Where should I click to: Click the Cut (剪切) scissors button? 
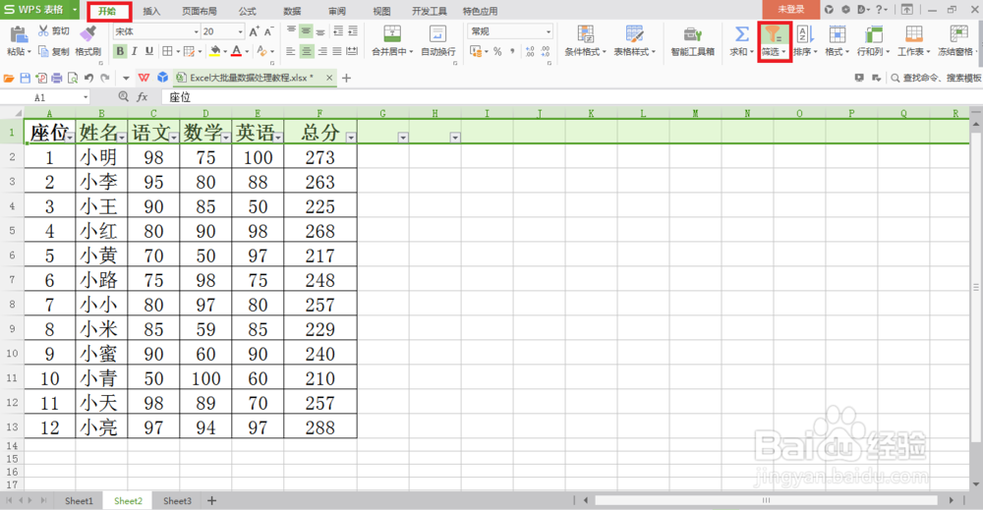click(x=53, y=30)
